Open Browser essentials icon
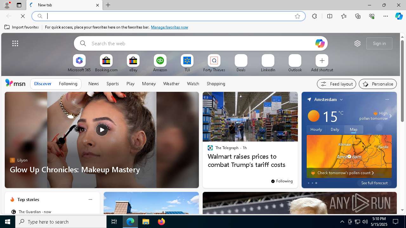406x228 pixels. coord(372,16)
